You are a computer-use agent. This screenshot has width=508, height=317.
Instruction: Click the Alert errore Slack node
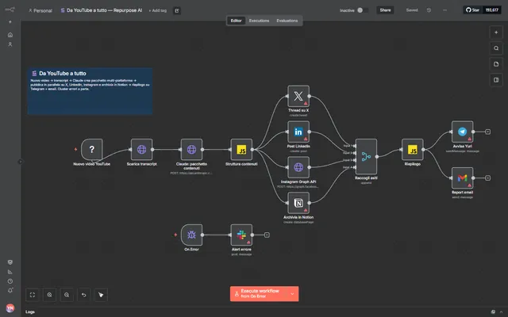pos(241,235)
